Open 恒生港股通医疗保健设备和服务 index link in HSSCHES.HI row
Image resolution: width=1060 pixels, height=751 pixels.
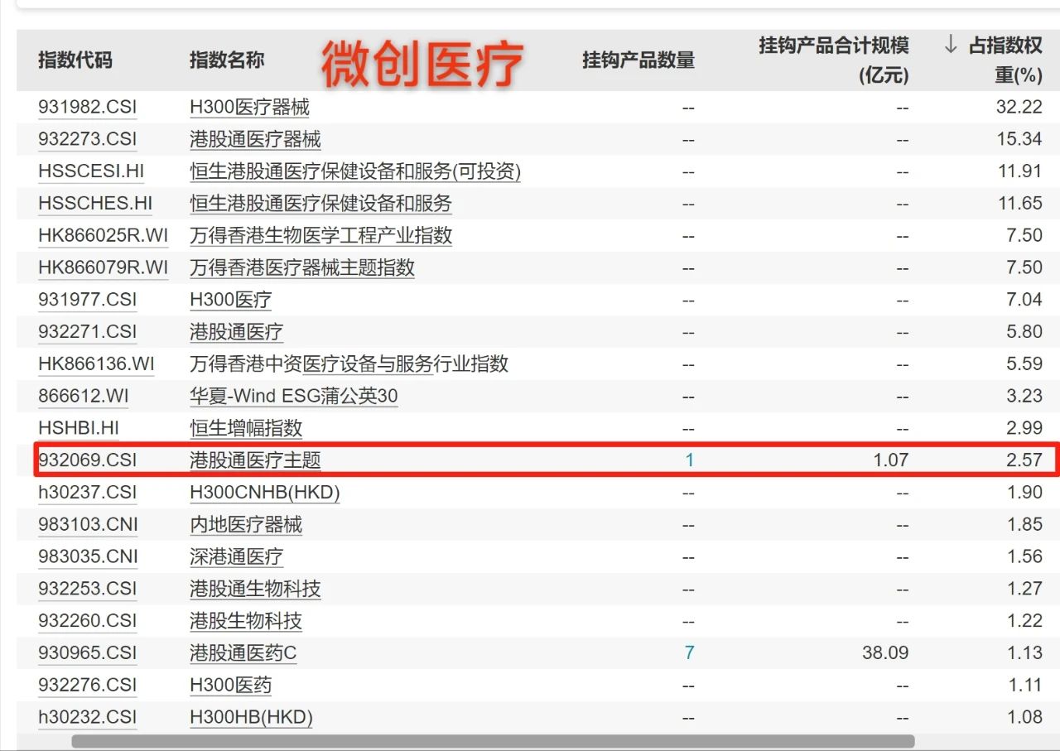pos(320,203)
